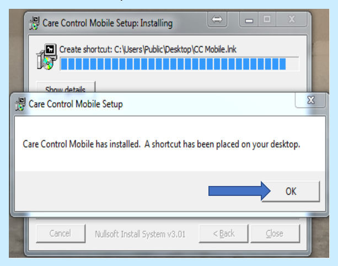Click the Care Control Mobile Setup dialog title

coord(76,104)
